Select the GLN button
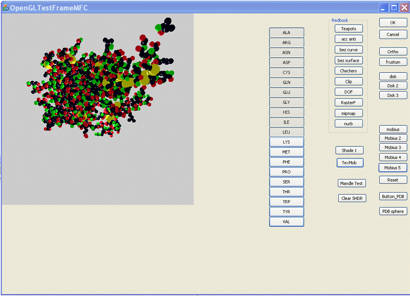The height and width of the screenshot is (296, 410). [286, 82]
